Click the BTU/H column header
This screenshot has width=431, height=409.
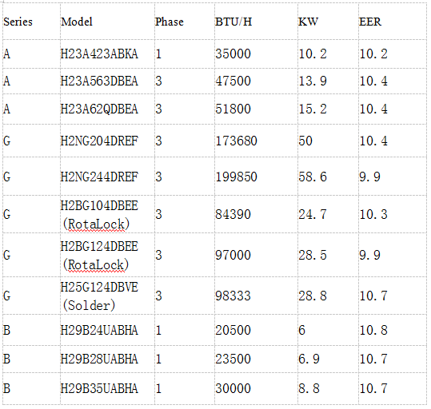[x=256, y=22]
